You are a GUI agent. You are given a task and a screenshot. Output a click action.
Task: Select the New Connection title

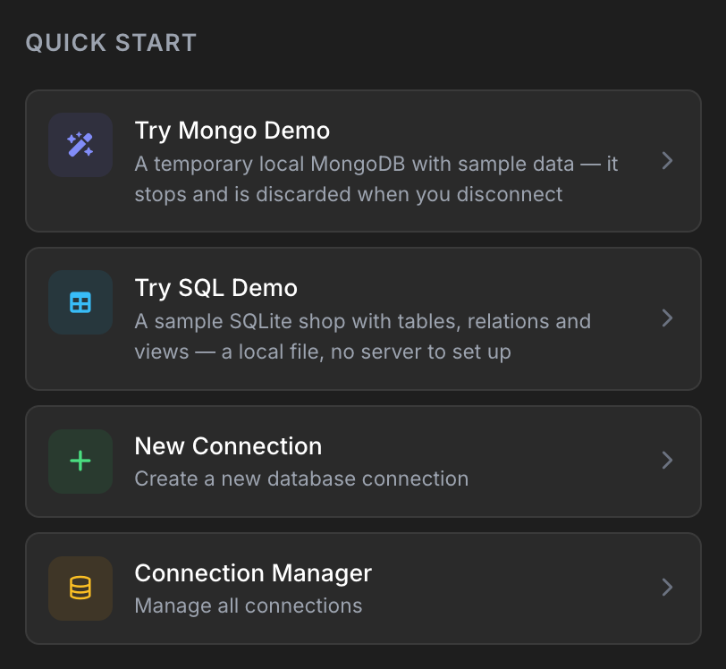coord(228,446)
